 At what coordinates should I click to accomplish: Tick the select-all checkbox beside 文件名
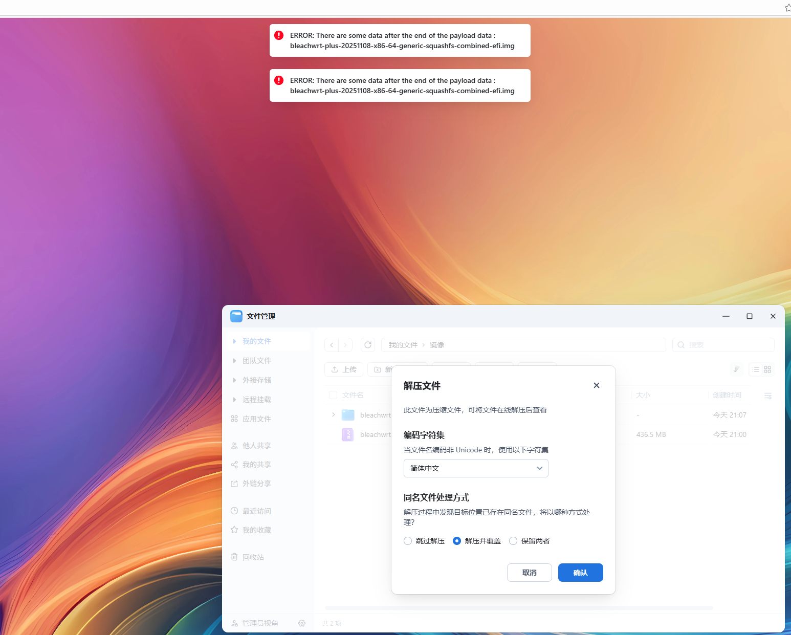[333, 395]
